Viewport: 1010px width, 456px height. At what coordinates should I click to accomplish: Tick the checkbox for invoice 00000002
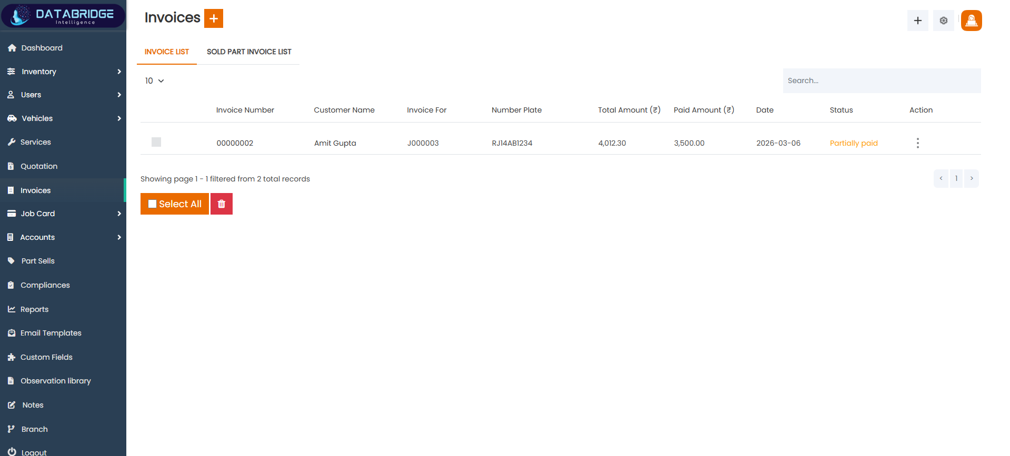156,142
